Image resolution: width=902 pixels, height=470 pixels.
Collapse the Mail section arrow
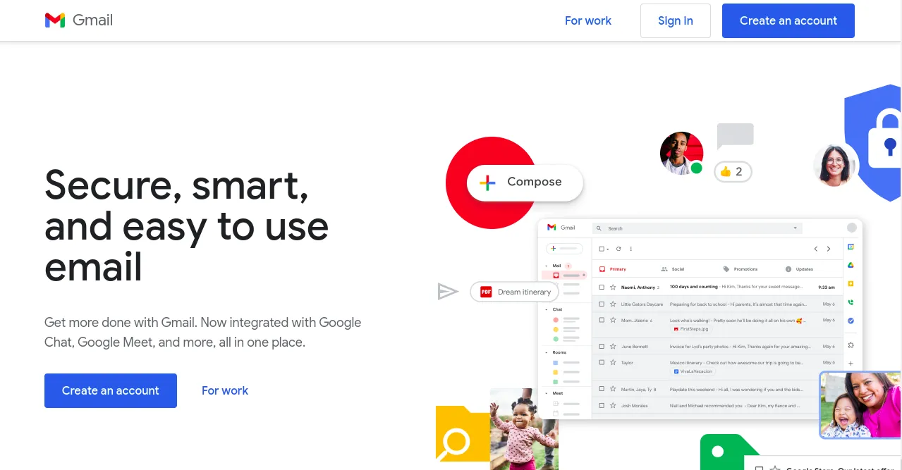pyautogui.click(x=547, y=266)
